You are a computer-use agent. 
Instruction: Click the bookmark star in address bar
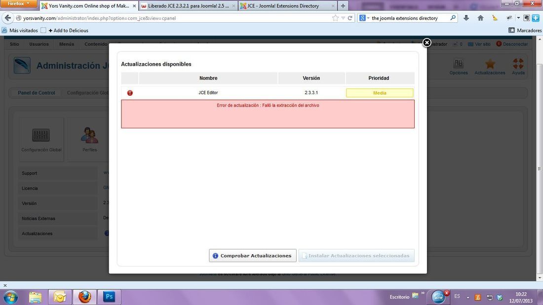[x=335, y=18]
